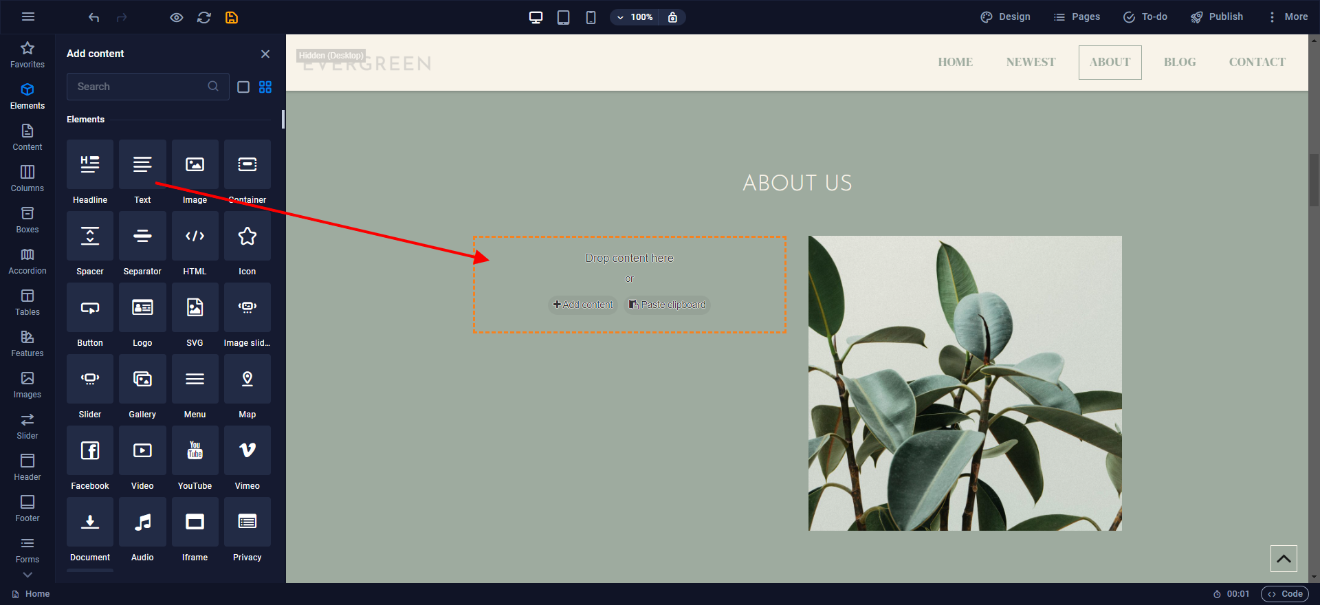Image resolution: width=1320 pixels, height=605 pixels.
Task: Expand more sidebar categories chevron
Action: coord(27,575)
